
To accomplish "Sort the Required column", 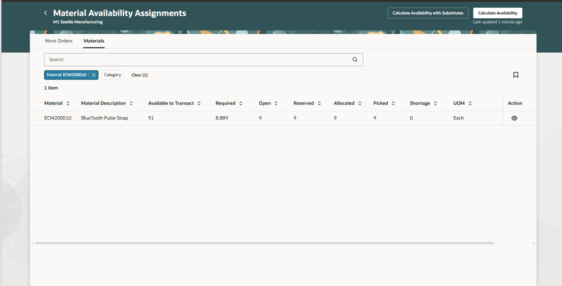I will pos(240,103).
